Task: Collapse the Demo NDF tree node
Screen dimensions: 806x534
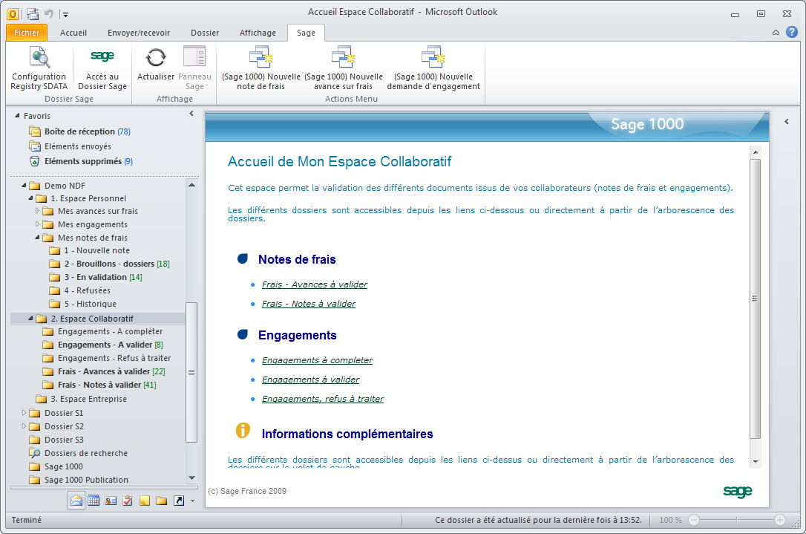Action: click(24, 185)
